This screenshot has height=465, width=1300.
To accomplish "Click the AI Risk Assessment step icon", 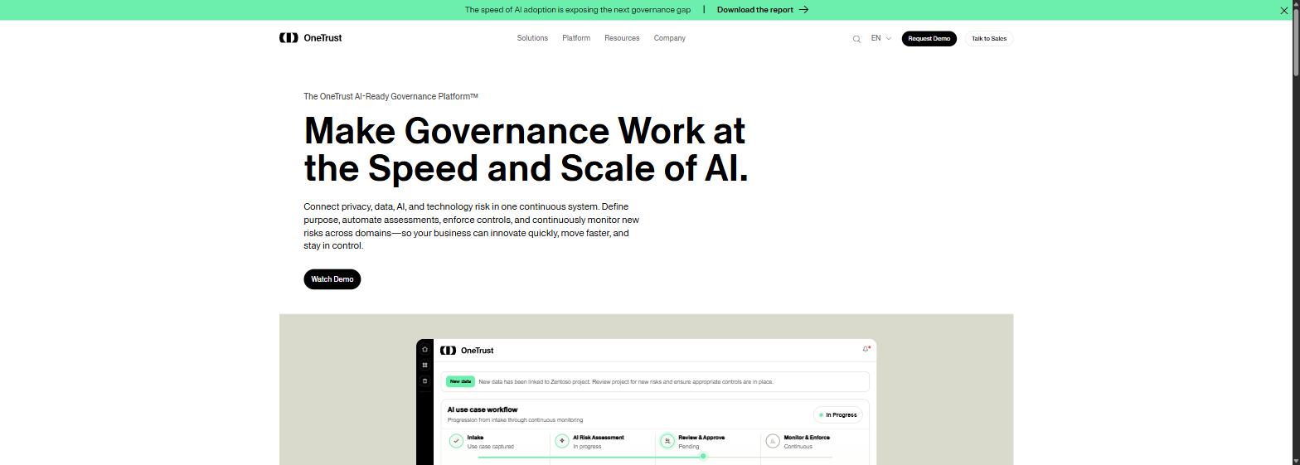I will (562, 441).
